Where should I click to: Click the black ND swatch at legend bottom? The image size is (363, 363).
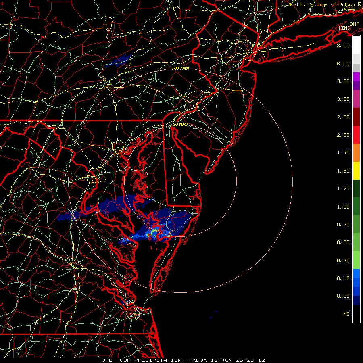(356, 314)
